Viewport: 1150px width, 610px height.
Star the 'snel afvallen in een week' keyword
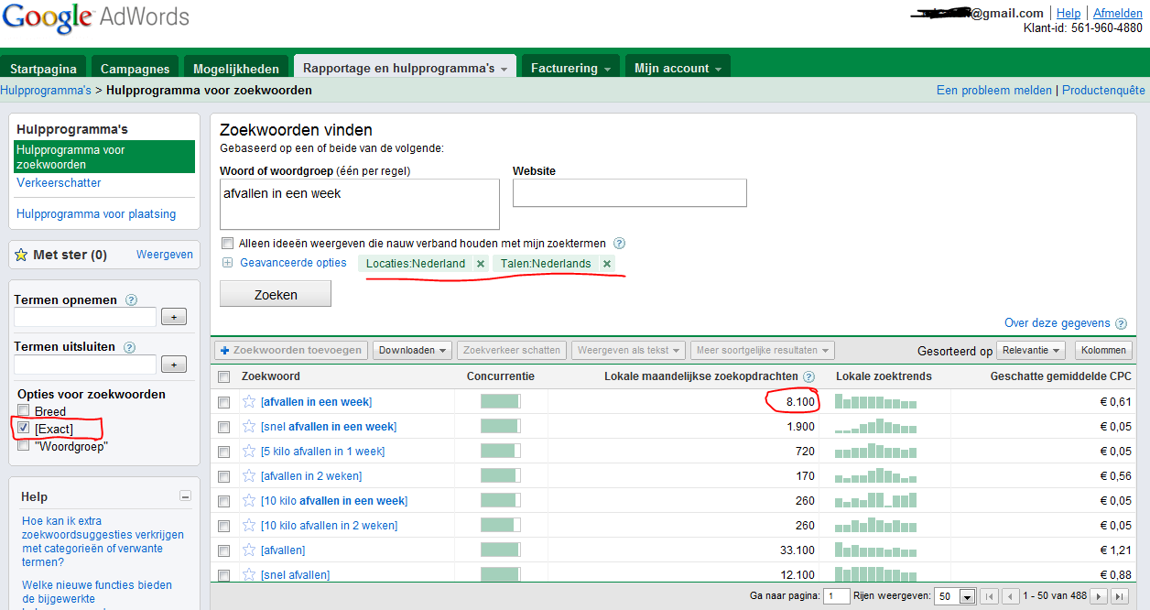point(247,426)
